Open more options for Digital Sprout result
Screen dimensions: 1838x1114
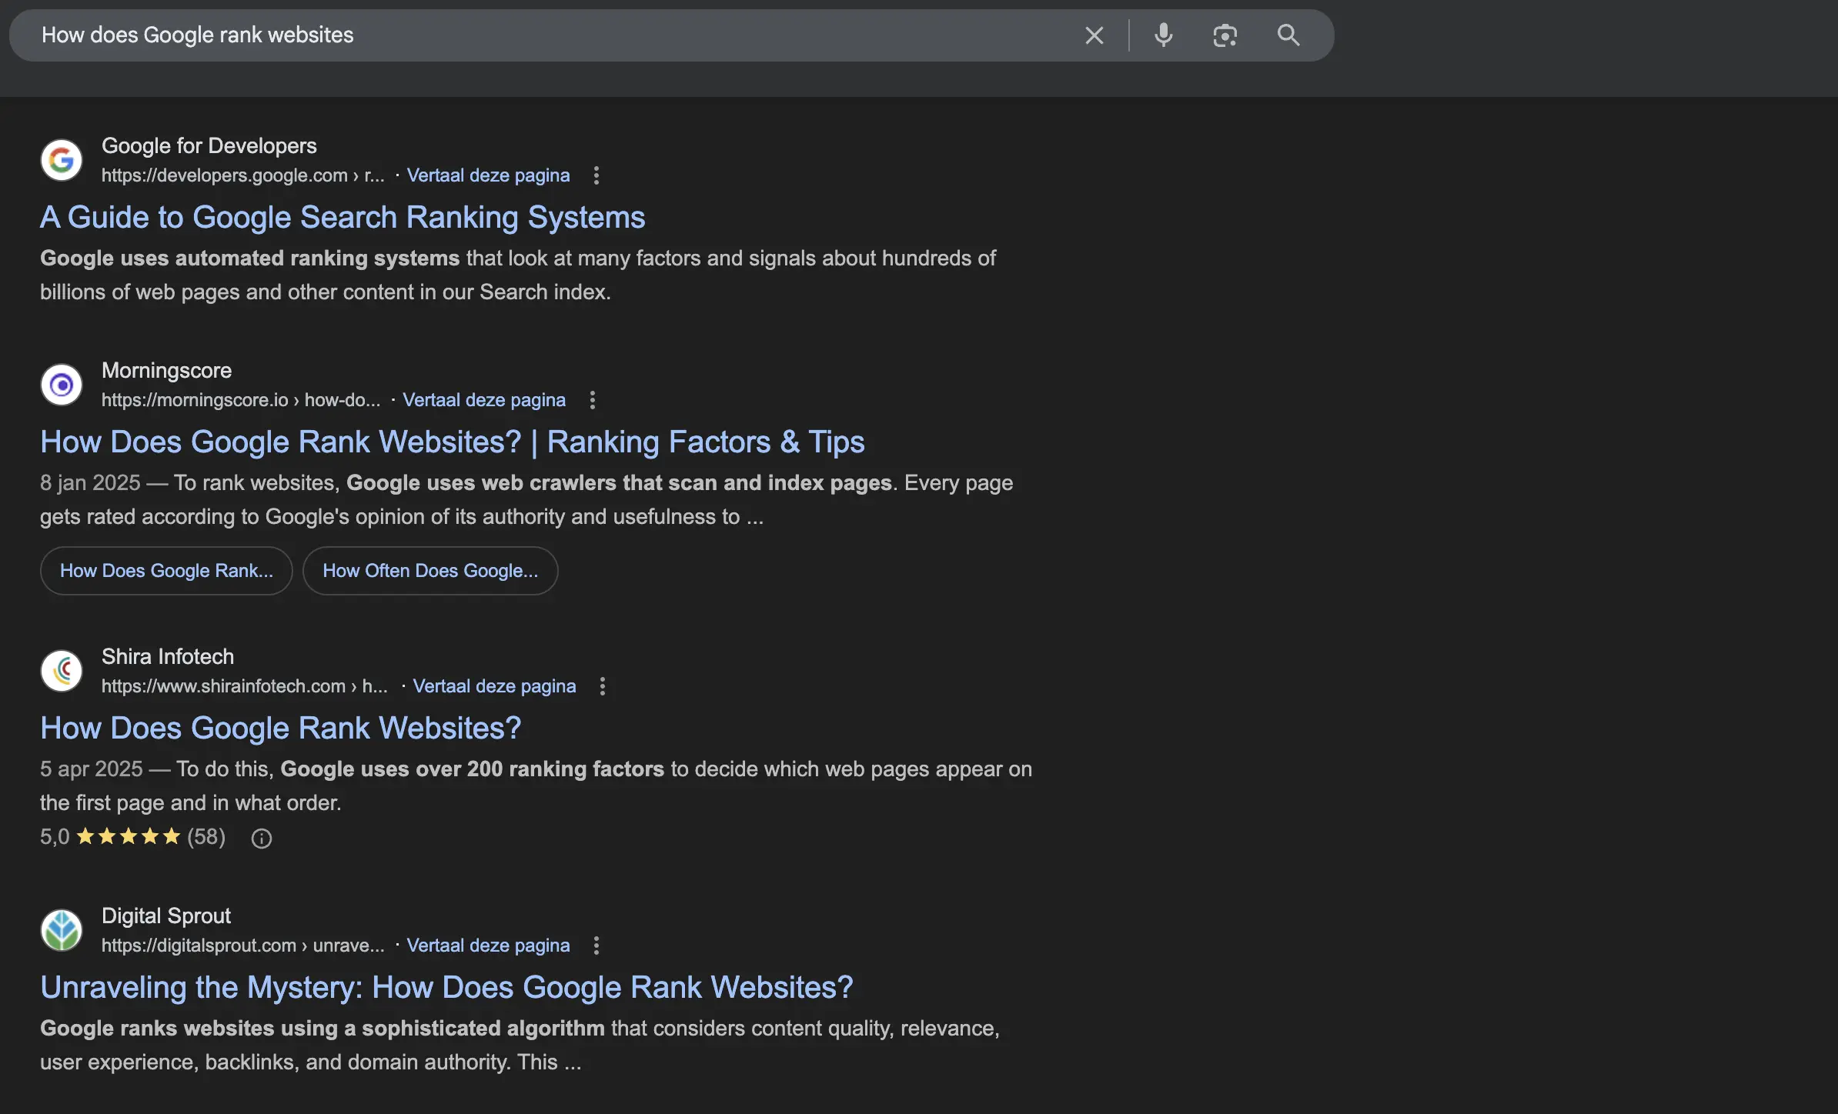click(596, 946)
